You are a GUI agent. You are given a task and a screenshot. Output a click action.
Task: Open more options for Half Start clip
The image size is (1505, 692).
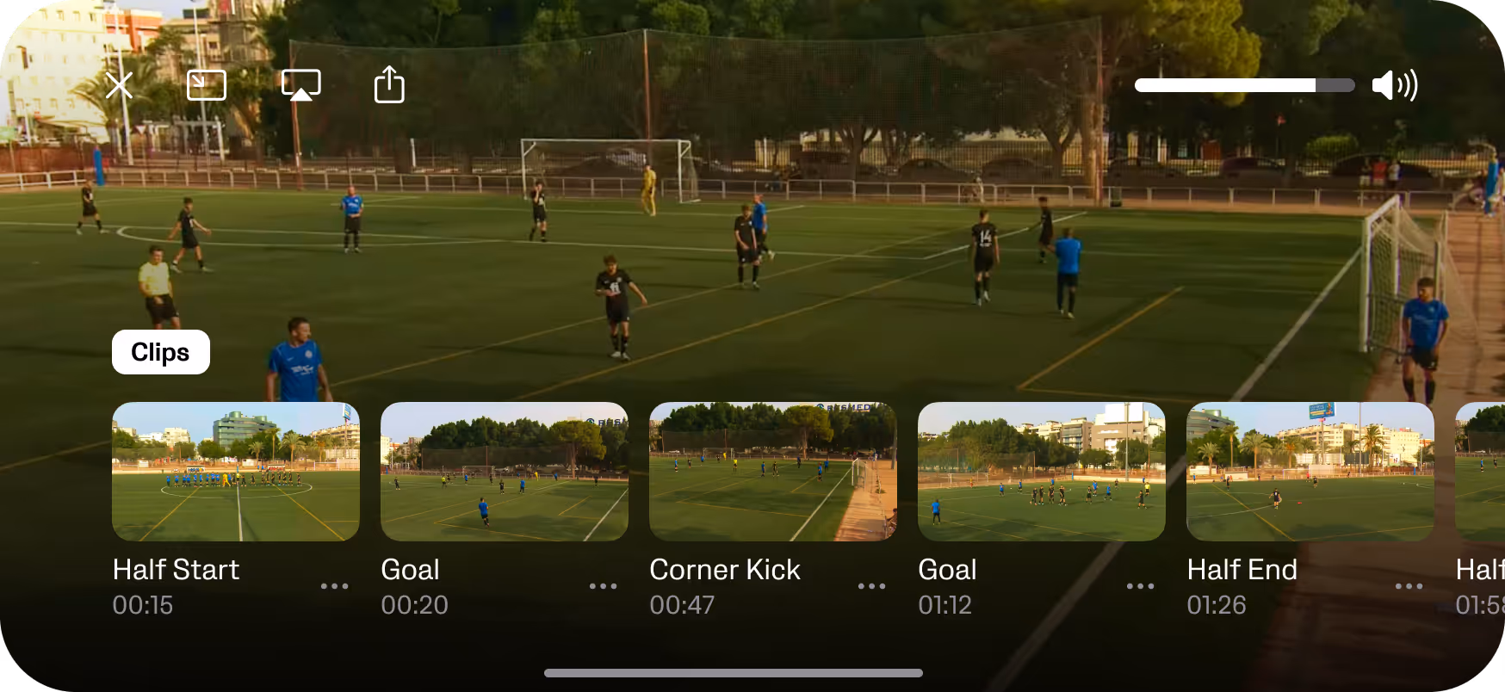point(335,586)
